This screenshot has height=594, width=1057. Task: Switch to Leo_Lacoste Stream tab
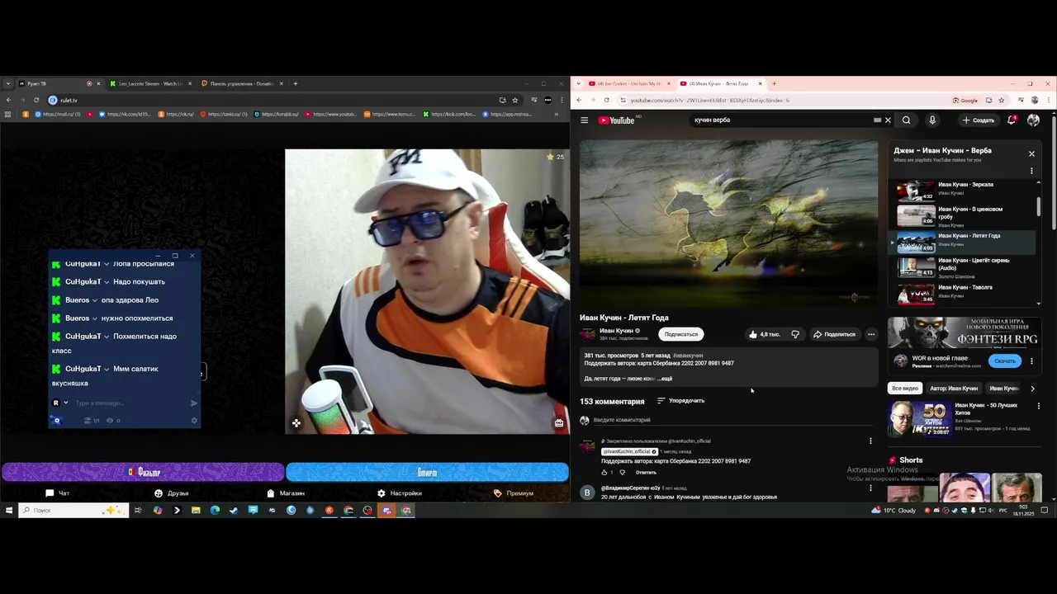[x=150, y=83]
